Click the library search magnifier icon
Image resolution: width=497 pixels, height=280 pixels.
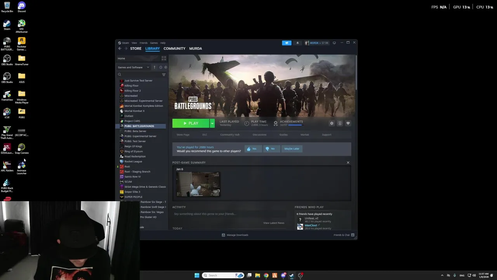click(x=120, y=75)
